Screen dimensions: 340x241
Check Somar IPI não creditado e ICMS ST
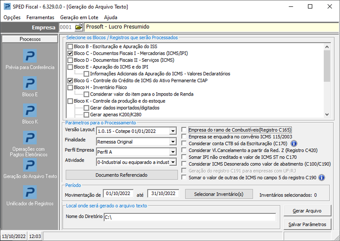click(184, 157)
